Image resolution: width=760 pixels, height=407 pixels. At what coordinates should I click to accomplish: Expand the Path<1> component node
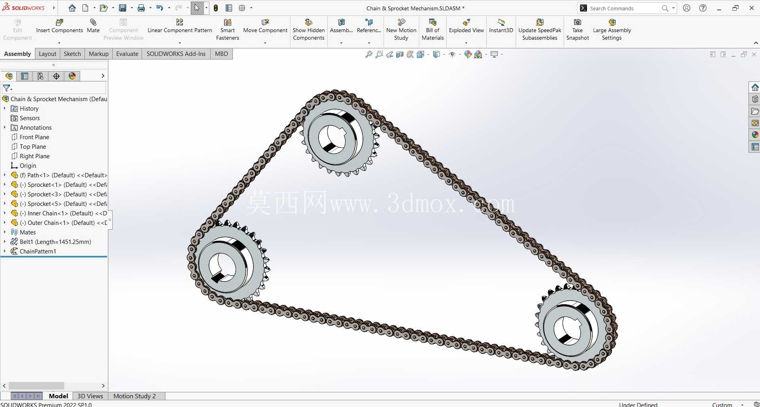5,175
